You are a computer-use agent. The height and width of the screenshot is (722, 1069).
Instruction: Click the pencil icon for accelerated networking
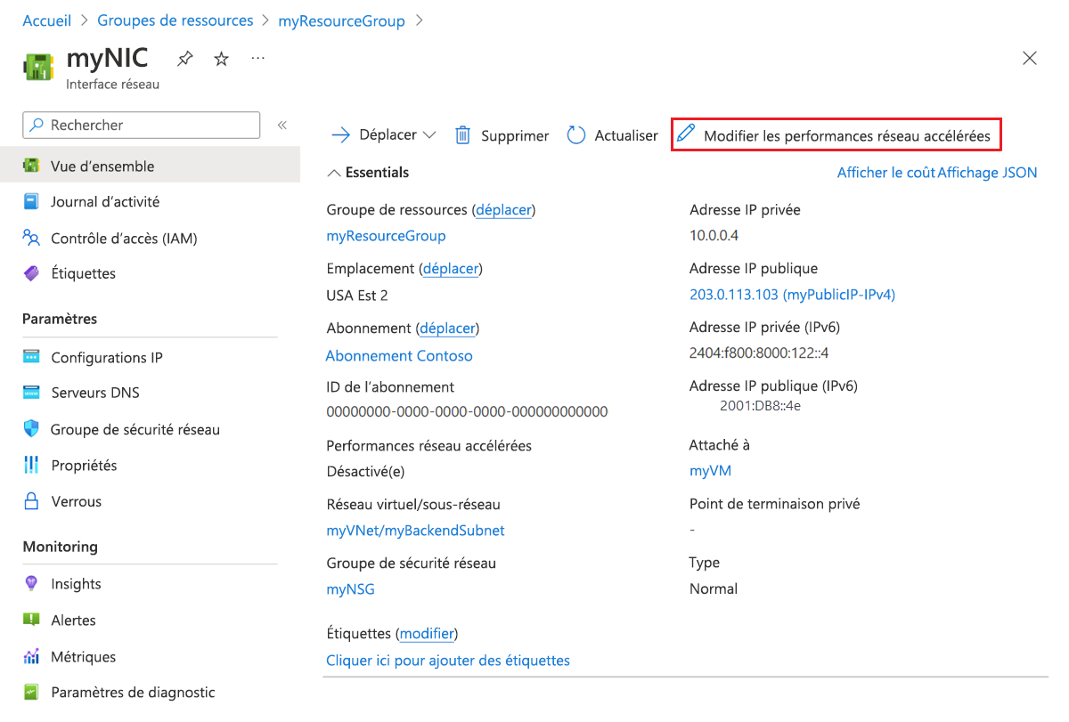tap(685, 134)
